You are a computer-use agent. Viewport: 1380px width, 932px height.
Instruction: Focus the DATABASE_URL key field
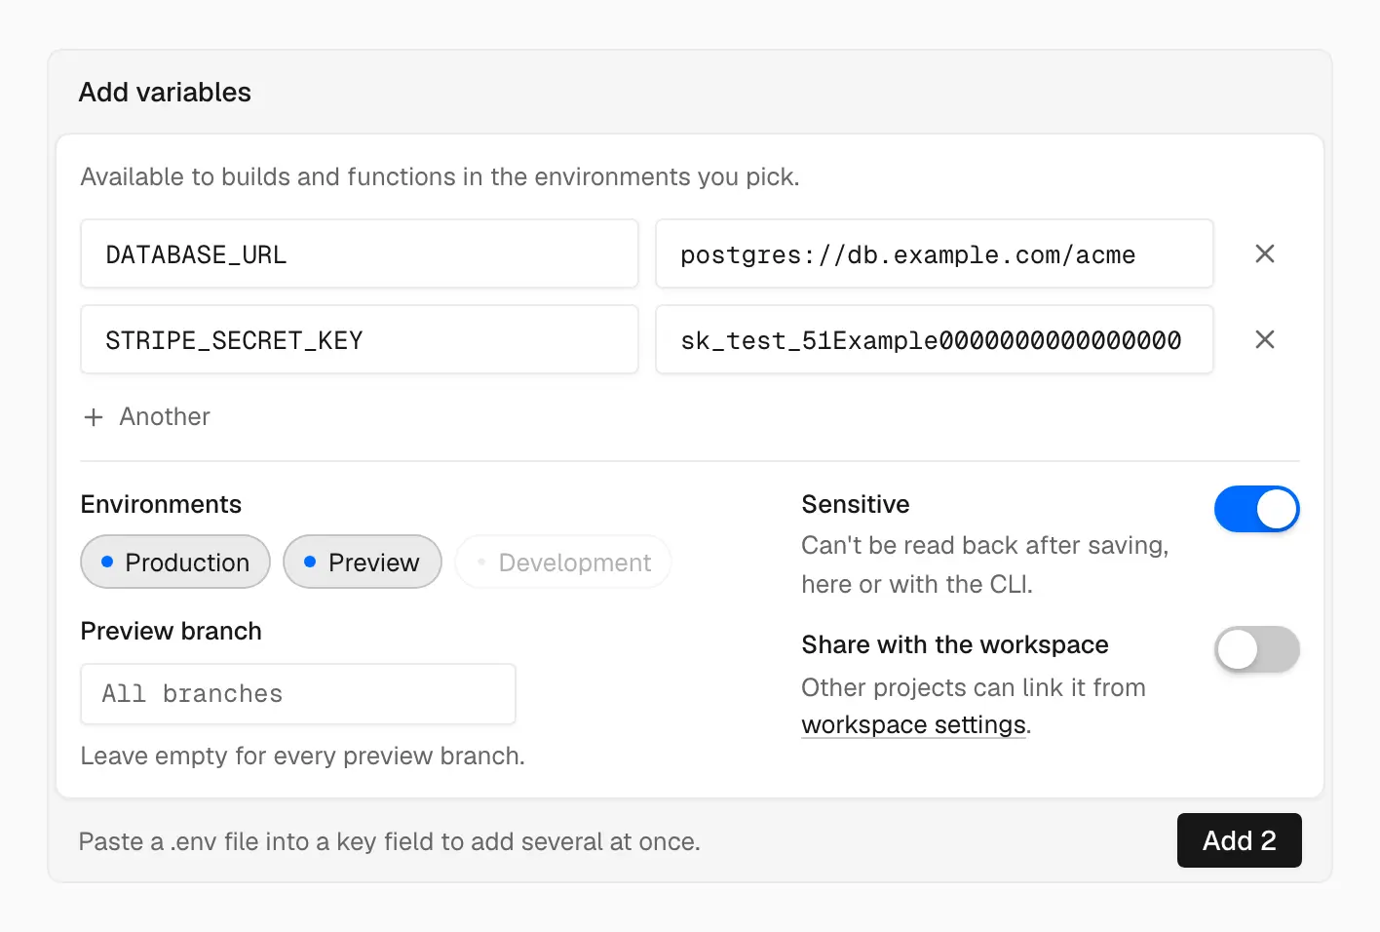pyautogui.click(x=360, y=253)
